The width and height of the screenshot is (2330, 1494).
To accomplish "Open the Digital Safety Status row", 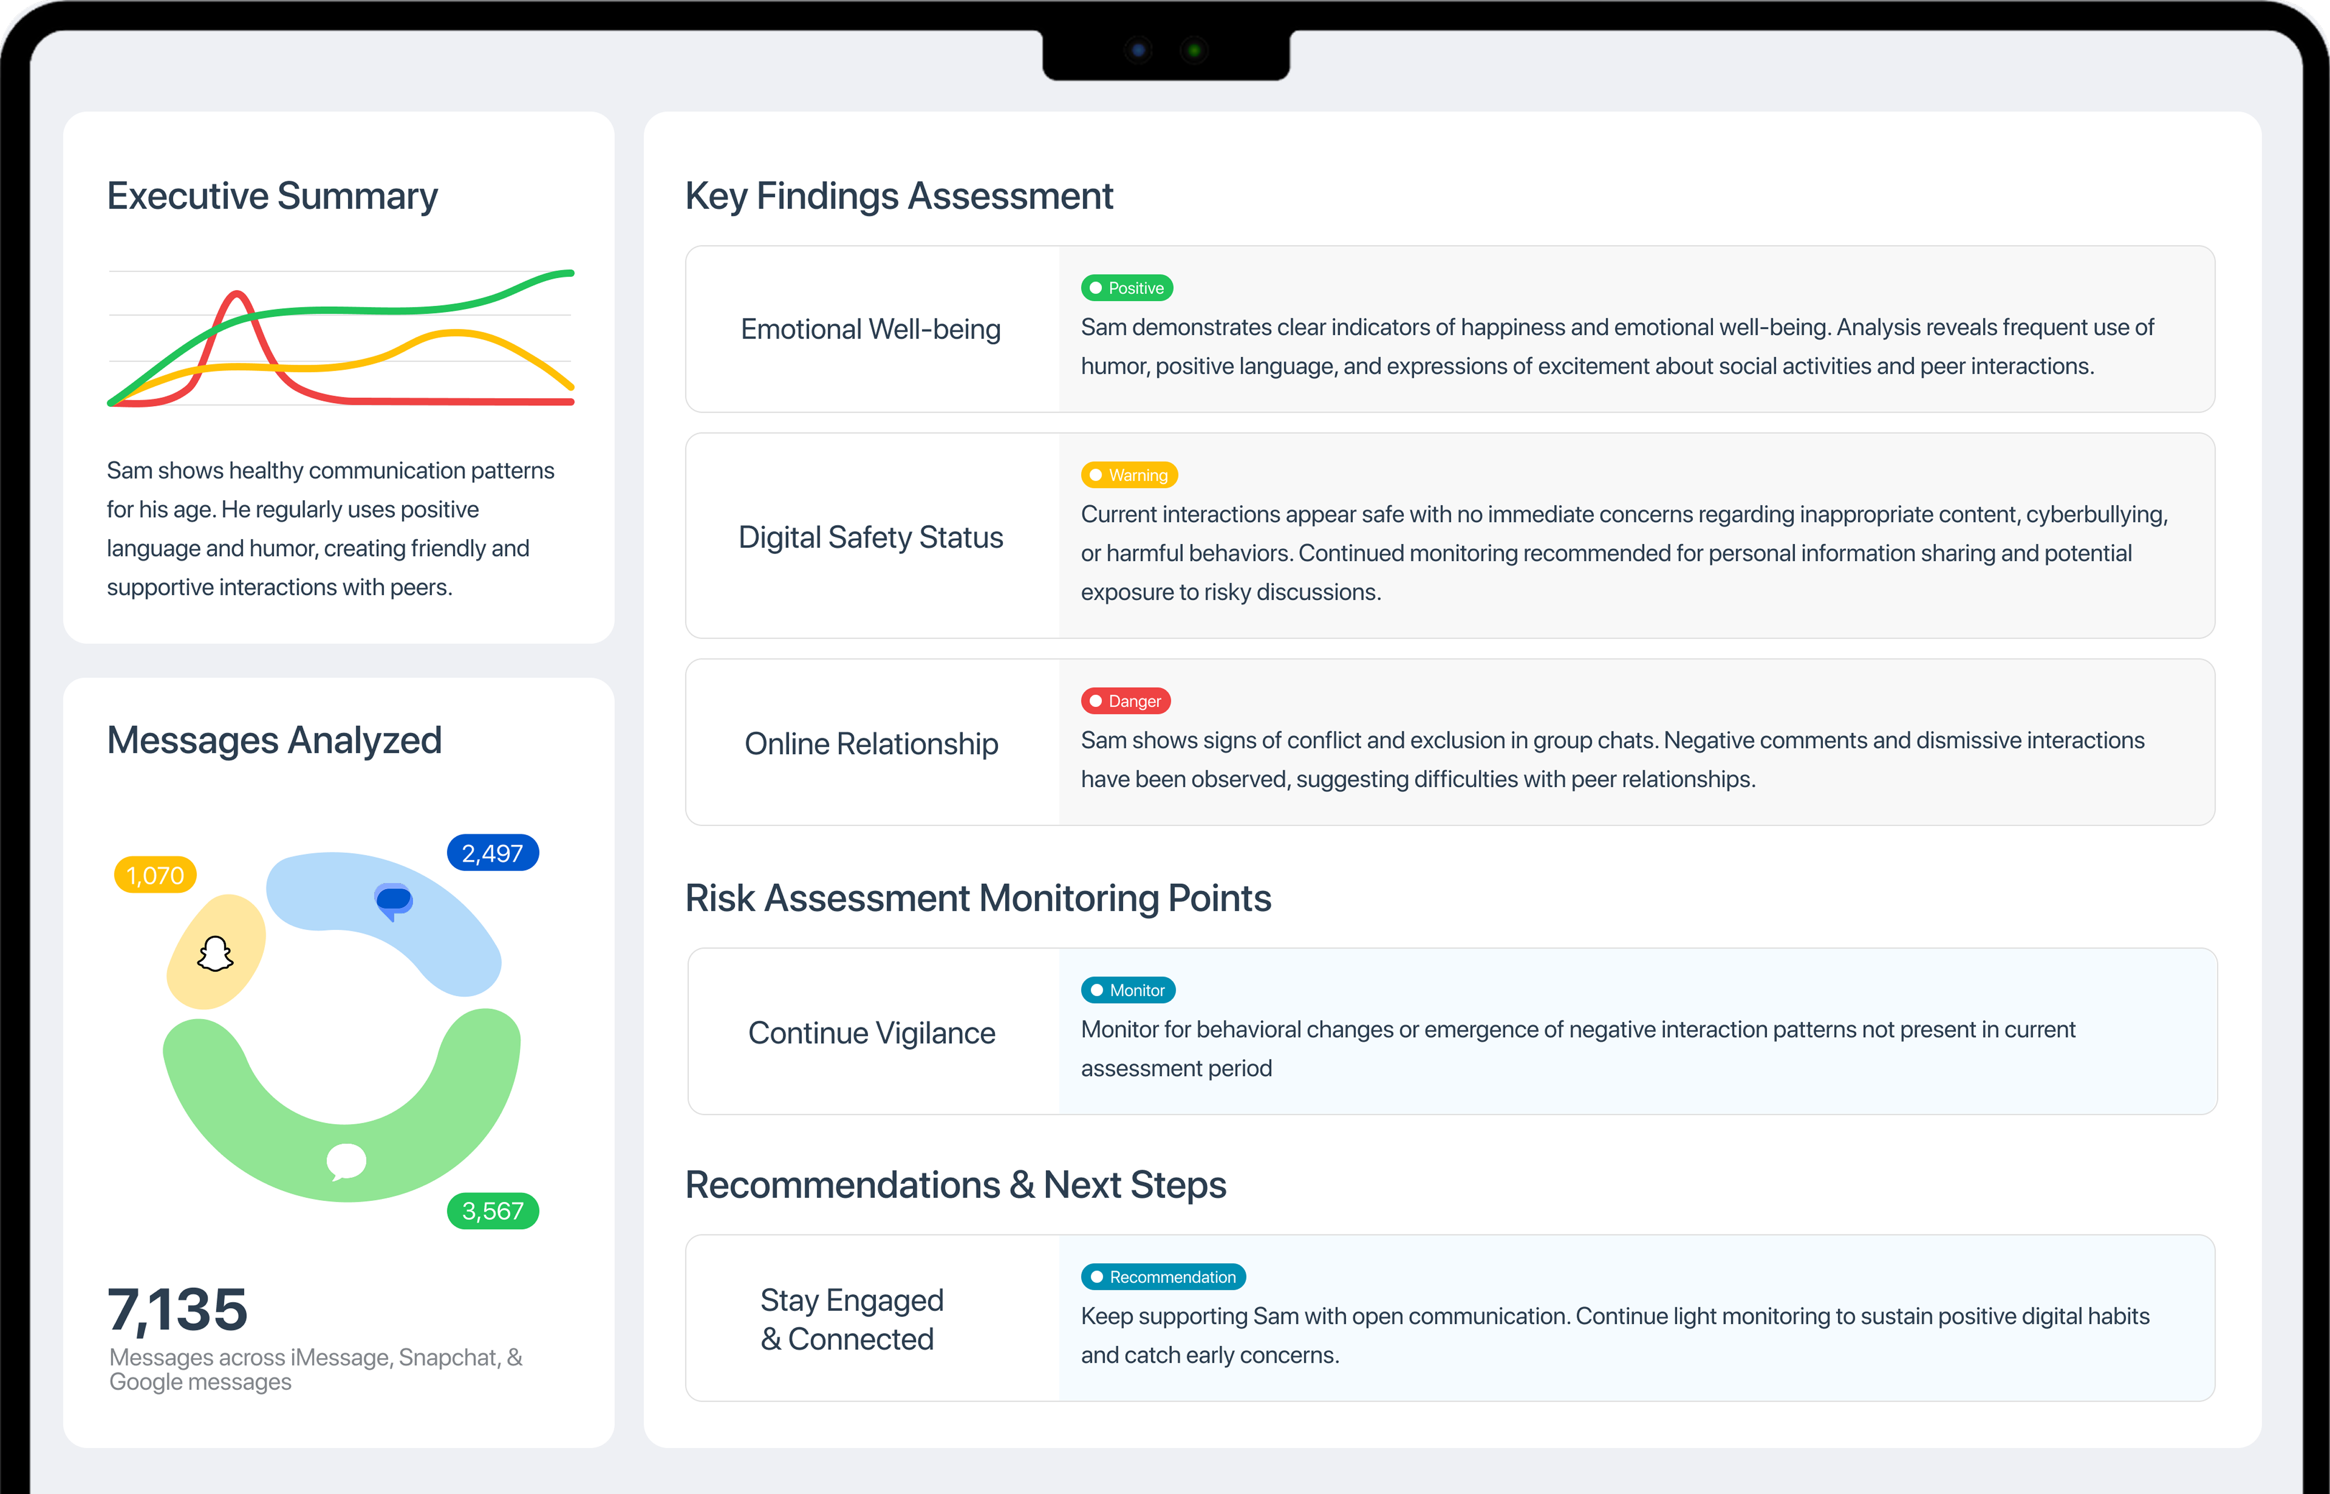I will tap(870, 536).
